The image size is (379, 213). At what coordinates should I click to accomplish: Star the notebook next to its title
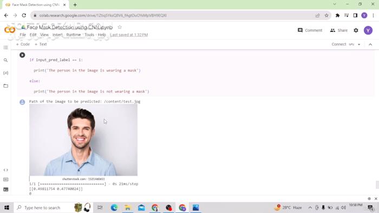[120, 27]
